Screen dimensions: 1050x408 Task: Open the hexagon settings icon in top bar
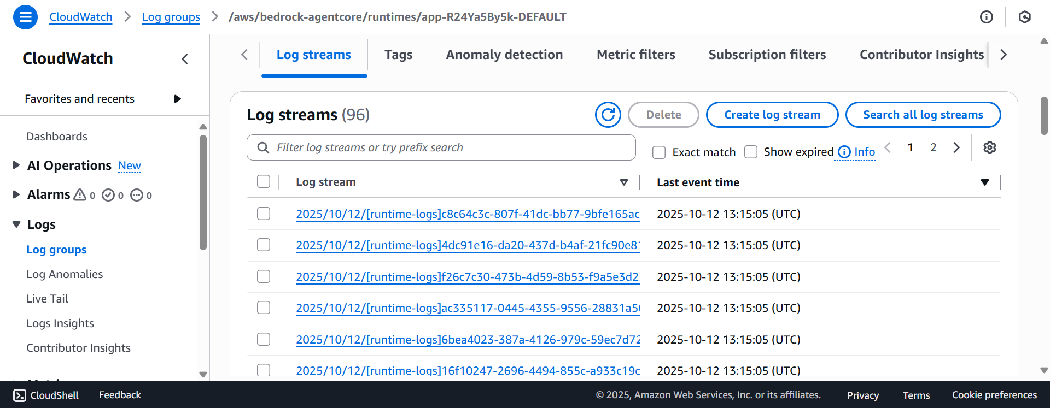(1025, 17)
